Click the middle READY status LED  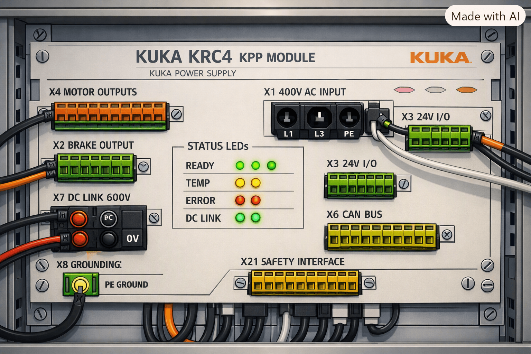click(x=255, y=166)
